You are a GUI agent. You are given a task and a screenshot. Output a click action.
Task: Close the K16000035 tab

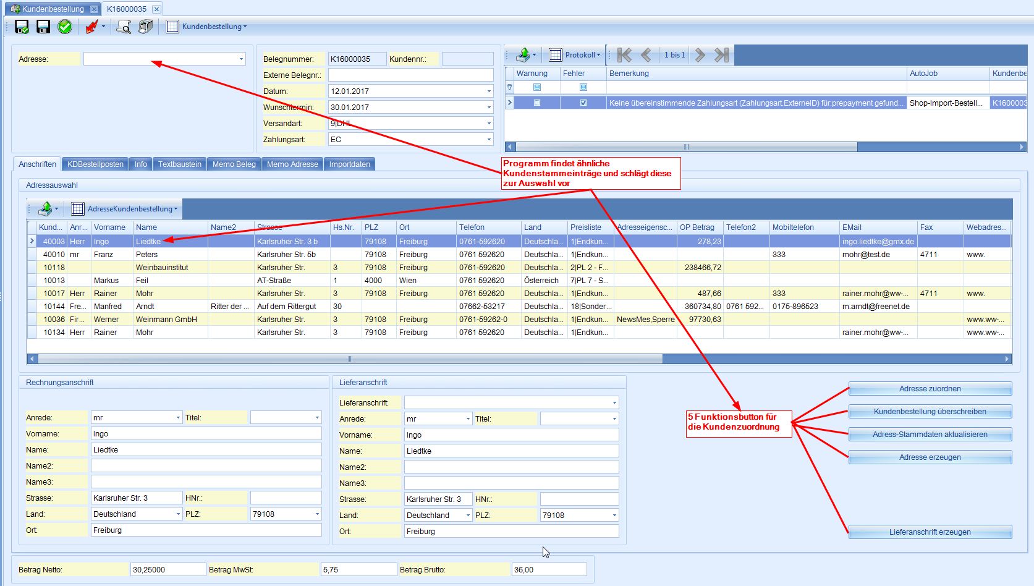pyautogui.click(x=156, y=9)
